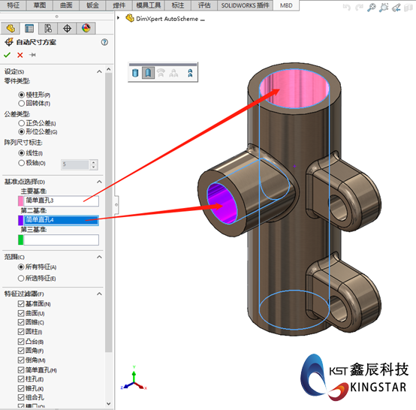Screen dimensions: 416x410
Task: Switch to the ConfigurationManager tab icon
Action: click(x=48, y=29)
